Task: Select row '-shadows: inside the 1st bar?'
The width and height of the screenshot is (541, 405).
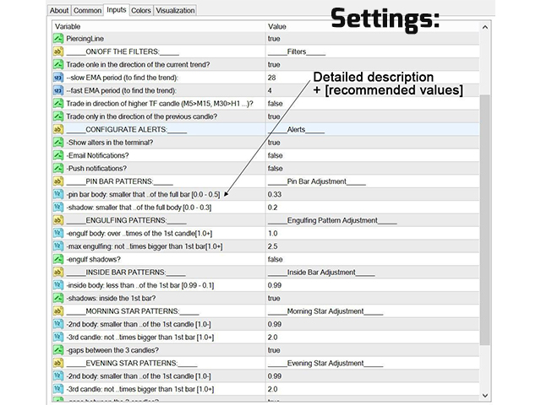Action: pyautogui.click(x=265, y=298)
